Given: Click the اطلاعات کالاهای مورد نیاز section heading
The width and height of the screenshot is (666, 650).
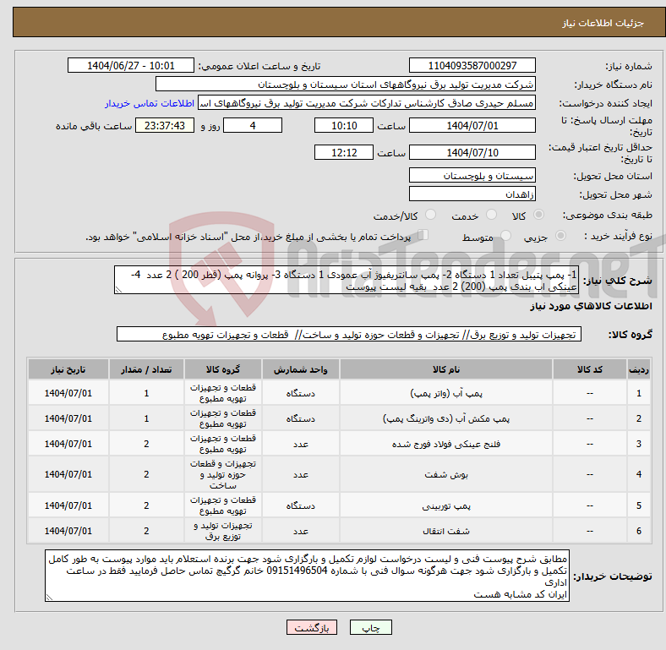Looking at the screenshot, I should point(591,306).
